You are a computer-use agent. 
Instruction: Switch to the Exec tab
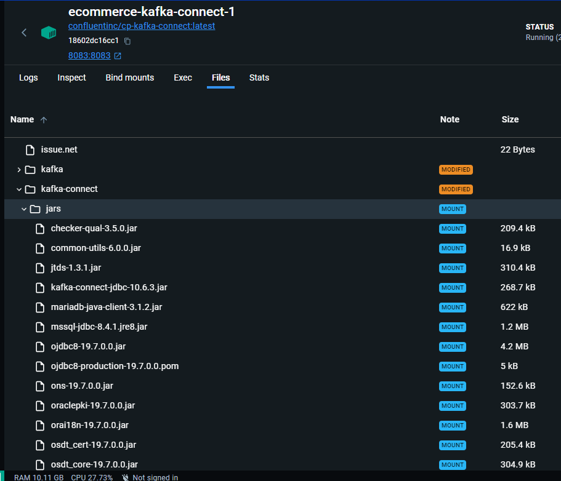click(183, 78)
